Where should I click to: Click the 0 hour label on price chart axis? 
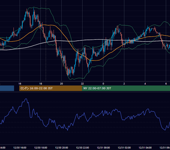[103, 84]
